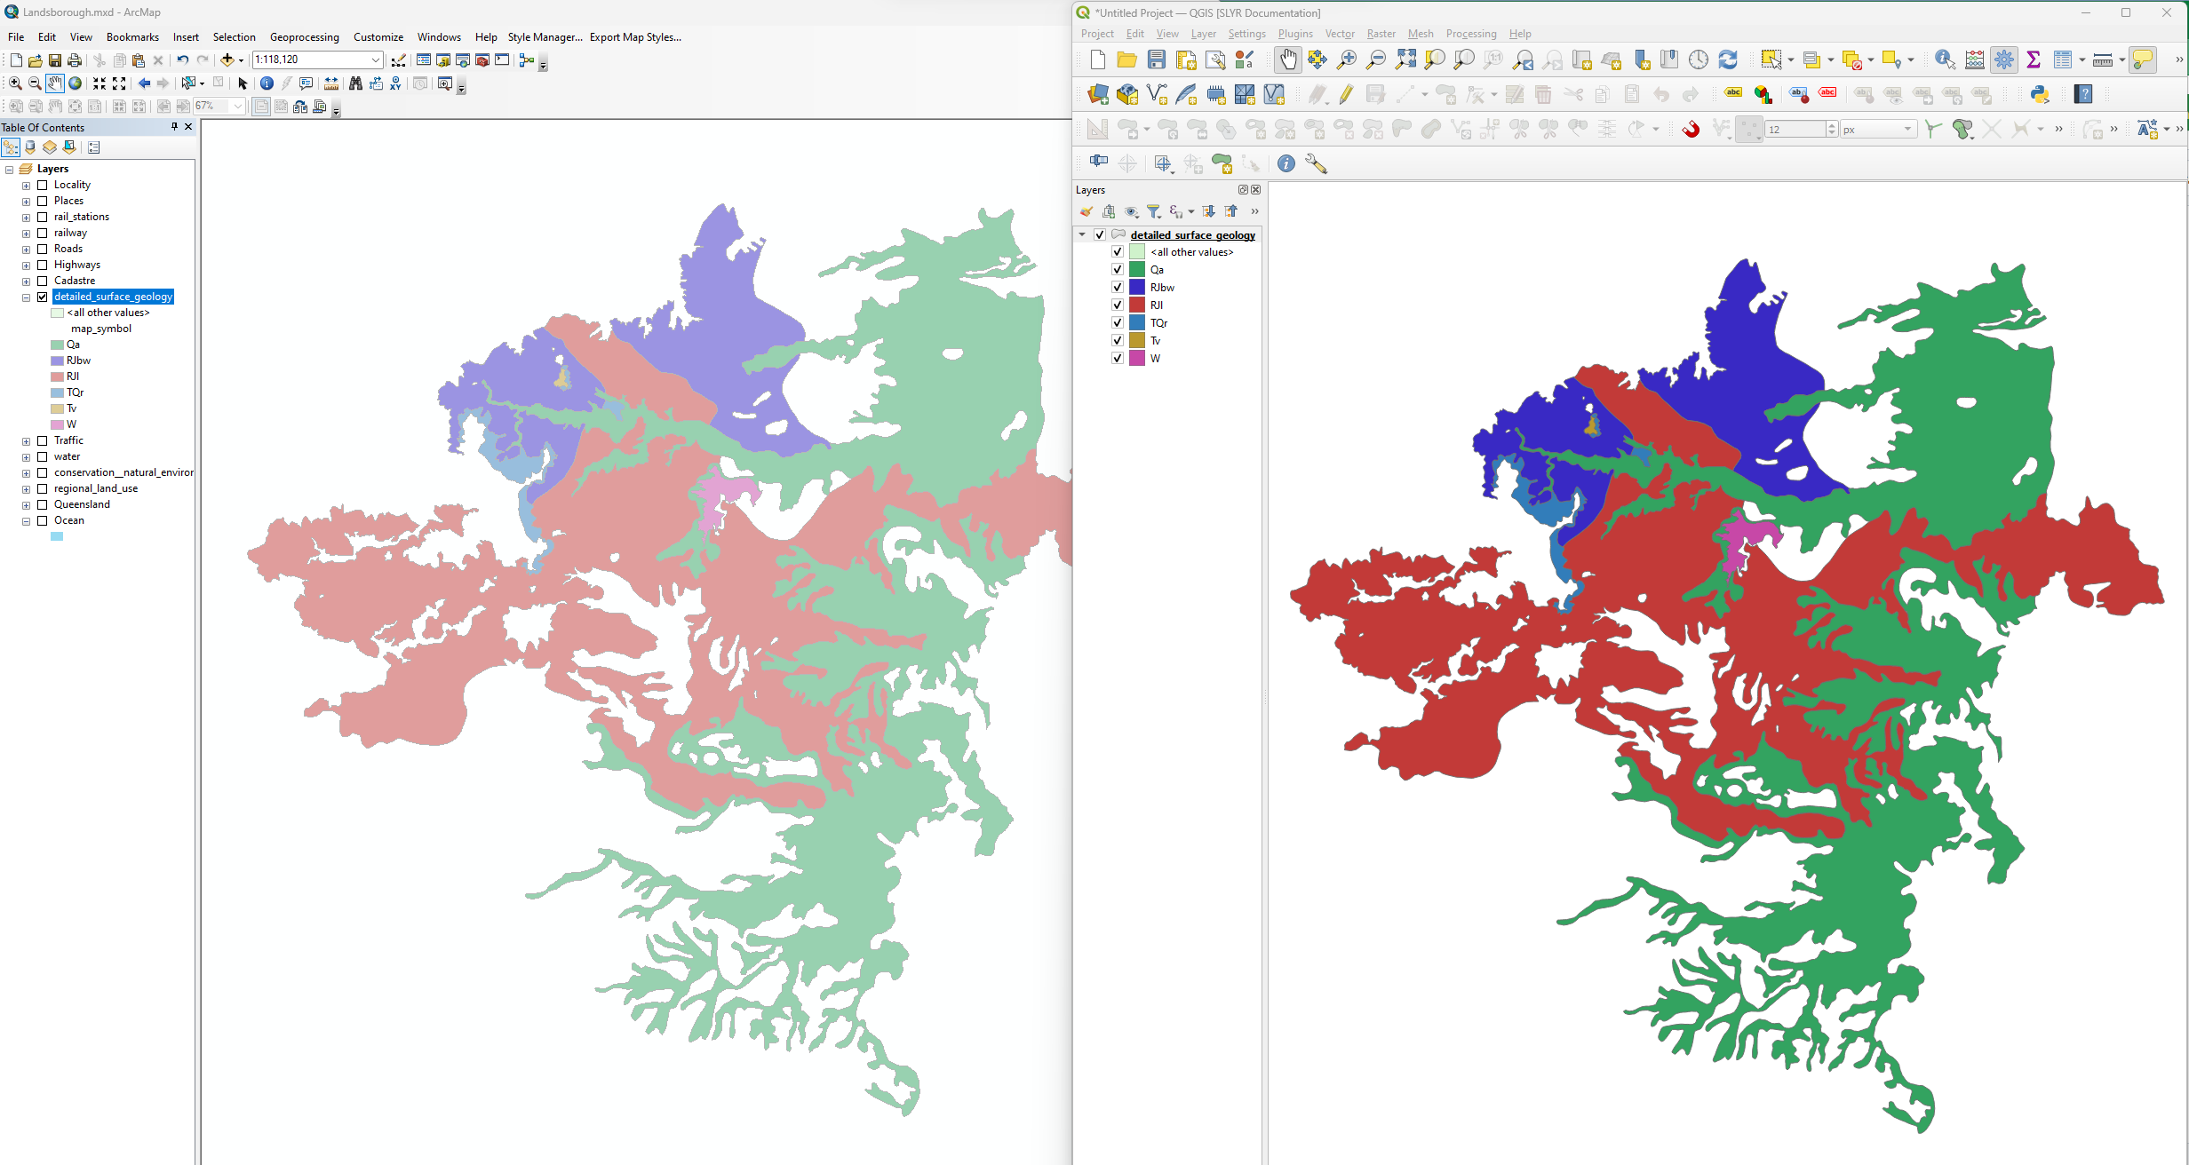Uncheck the Qa category in QGIS
The image size is (2189, 1165).
(1118, 269)
